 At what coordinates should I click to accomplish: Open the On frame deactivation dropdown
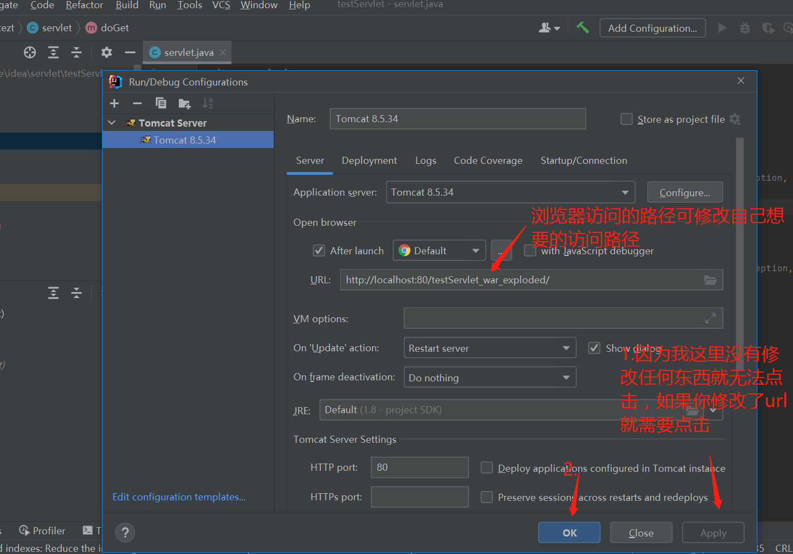pos(490,377)
